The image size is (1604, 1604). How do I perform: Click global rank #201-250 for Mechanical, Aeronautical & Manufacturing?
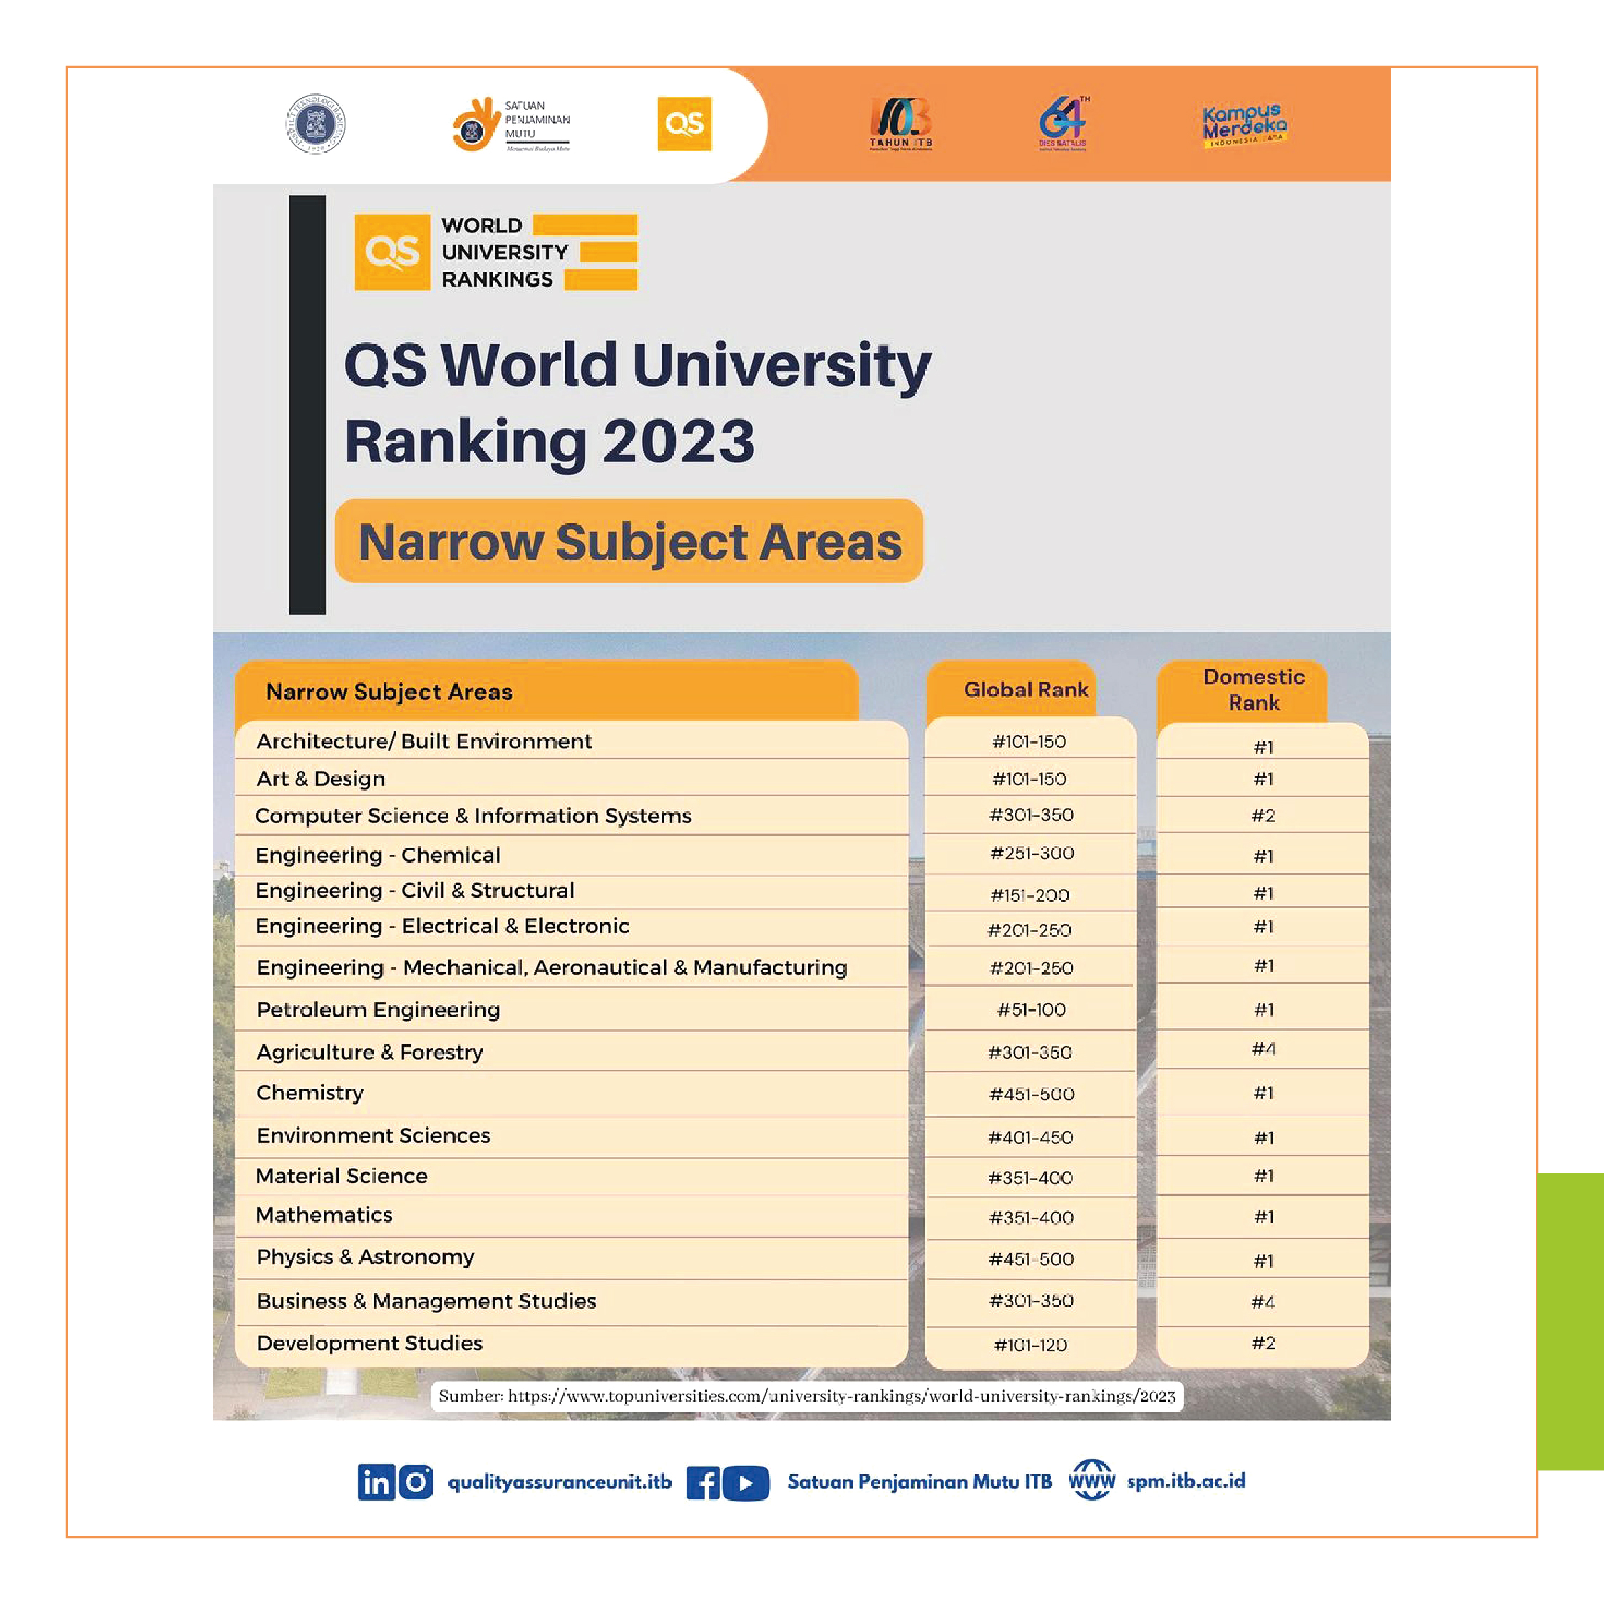pos(1031,968)
